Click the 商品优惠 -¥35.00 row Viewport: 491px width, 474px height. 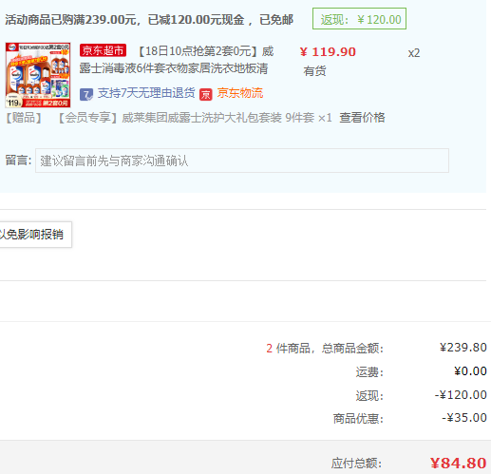coord(409,418)
